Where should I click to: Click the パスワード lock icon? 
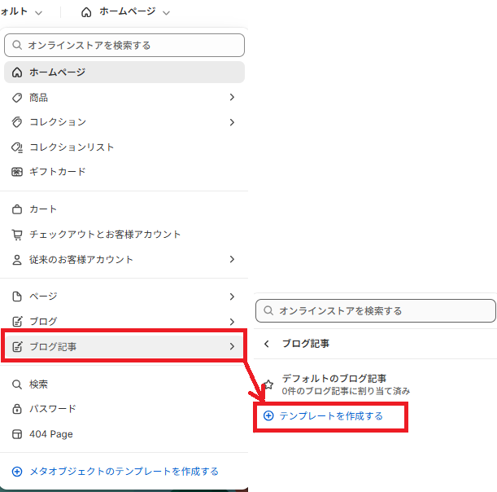tap(17, 409)
